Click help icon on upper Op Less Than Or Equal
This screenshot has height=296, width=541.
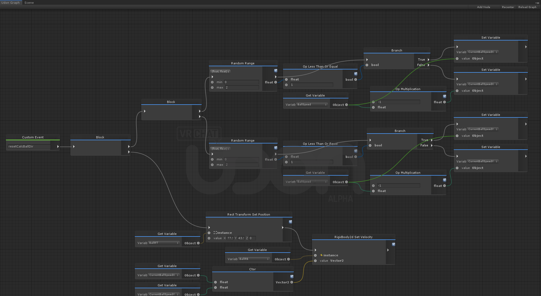click(355, 74)
